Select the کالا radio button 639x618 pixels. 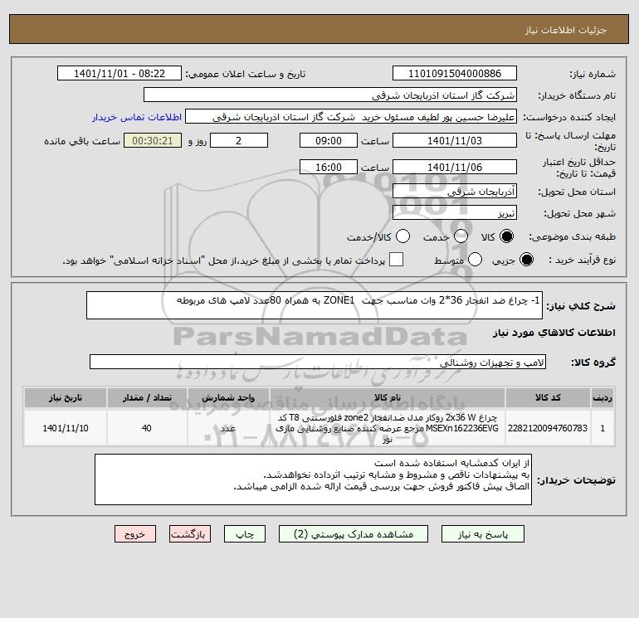click(506, 236)
